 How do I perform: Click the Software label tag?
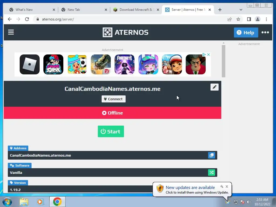(19, 165)
